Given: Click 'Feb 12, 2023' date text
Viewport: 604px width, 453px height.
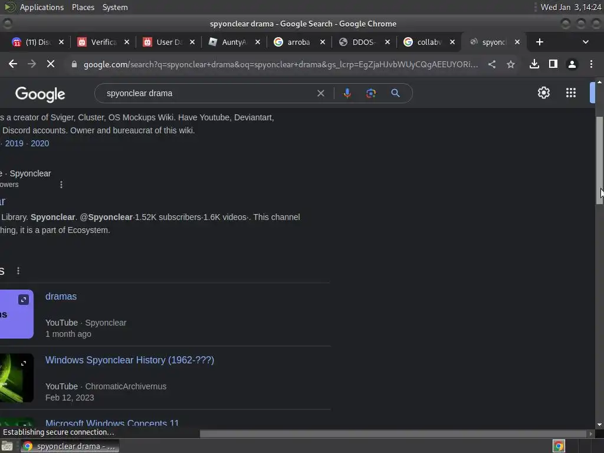Looking at the screenshot, I should (70, 398).
